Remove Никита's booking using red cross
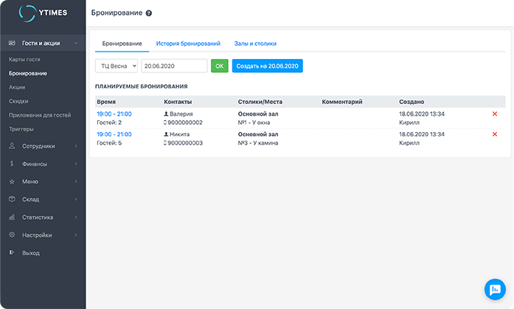The width and height of the screenshot is (514, 309). [x=494, y=134]
